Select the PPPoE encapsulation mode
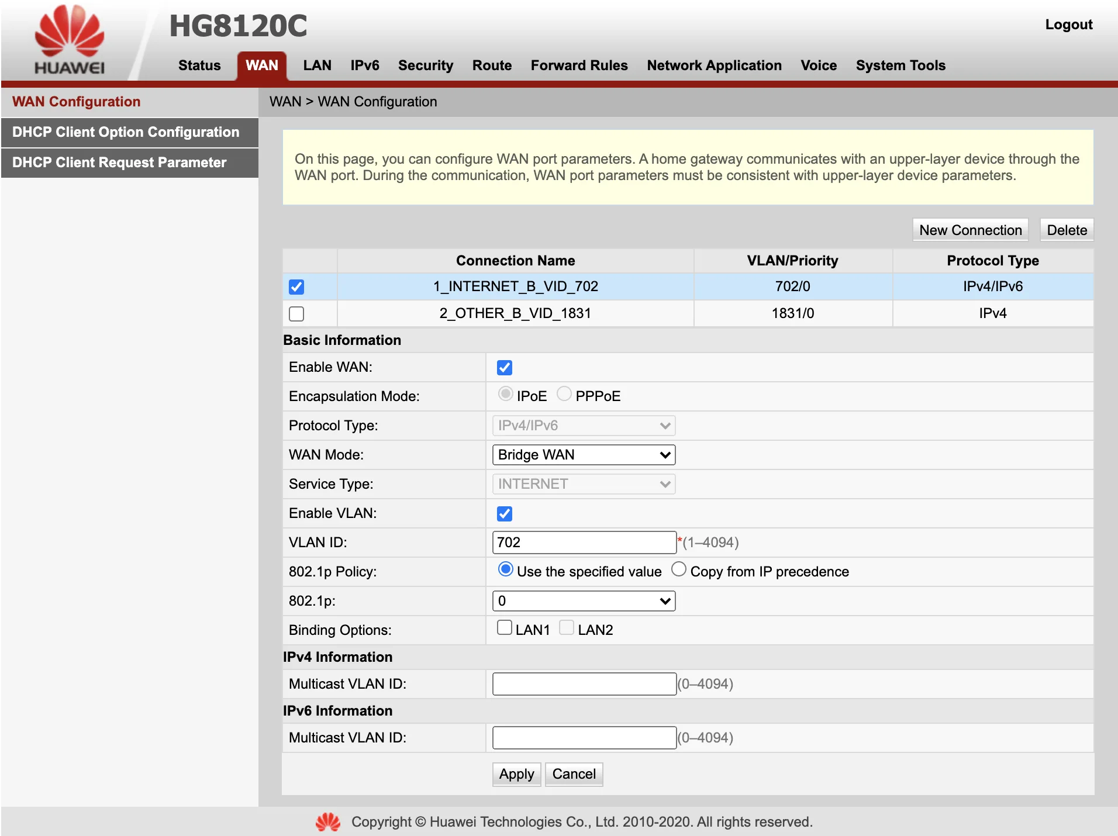This screenshot has height=836, width=1118. [564, 395]
